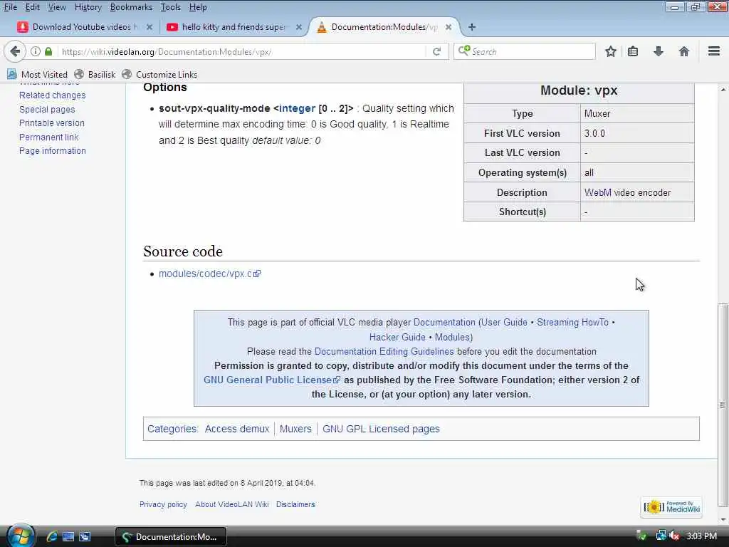
Task: Click the URL address field
Action: click(242, 51)
